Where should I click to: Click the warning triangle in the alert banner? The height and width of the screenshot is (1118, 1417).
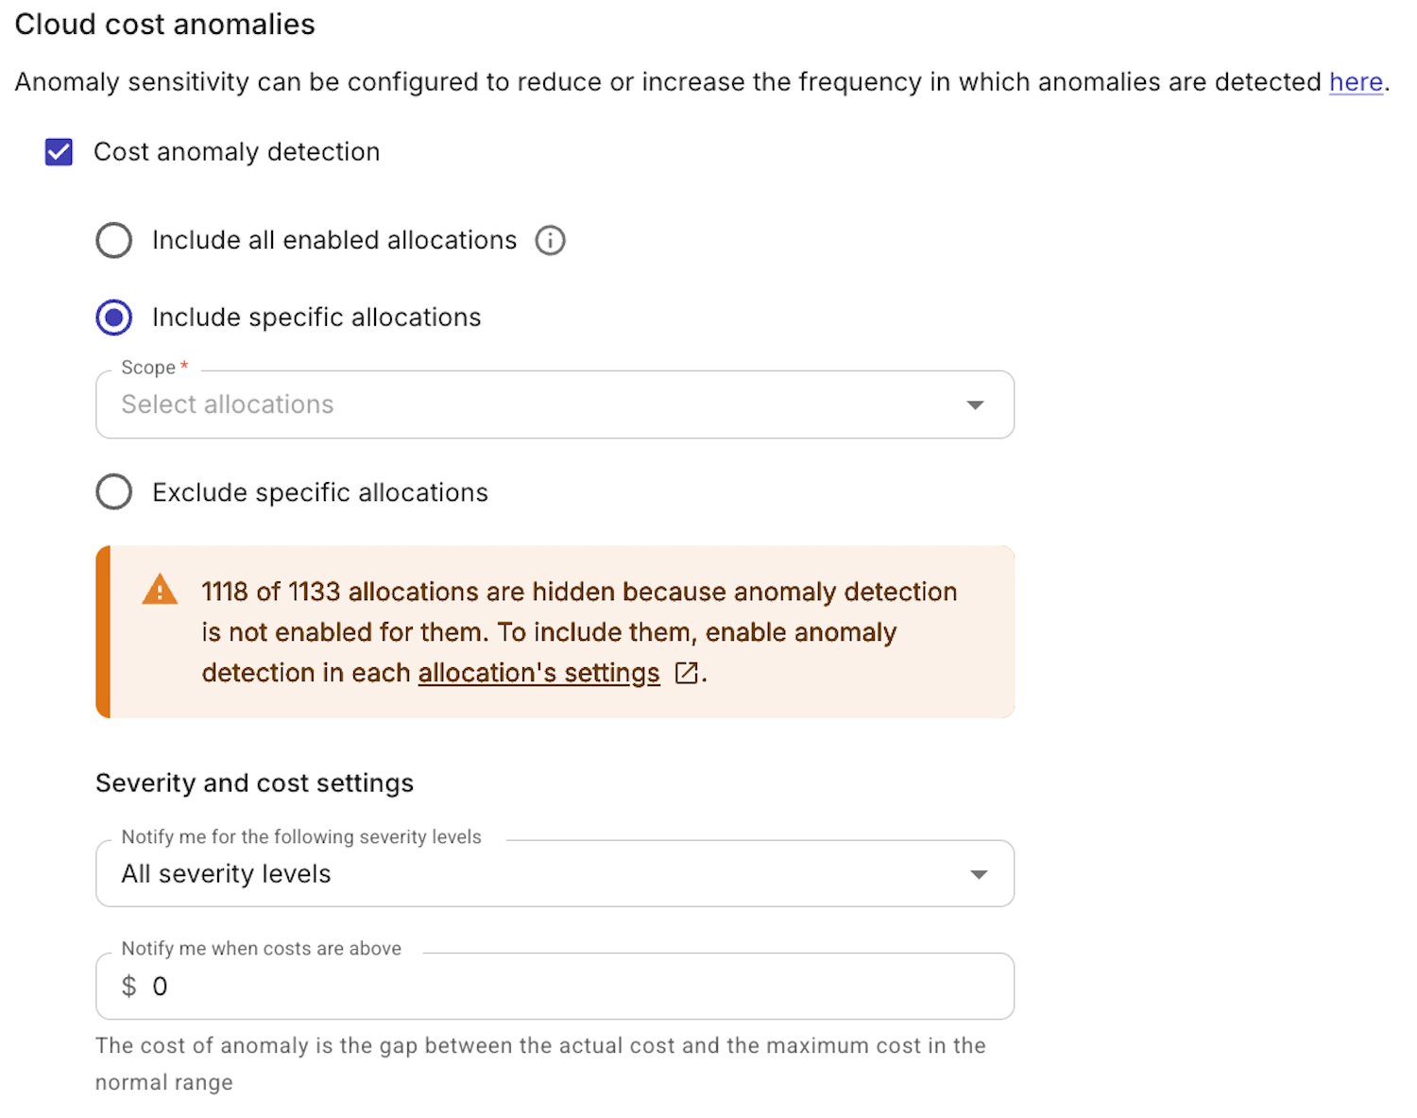click(160, 590)
